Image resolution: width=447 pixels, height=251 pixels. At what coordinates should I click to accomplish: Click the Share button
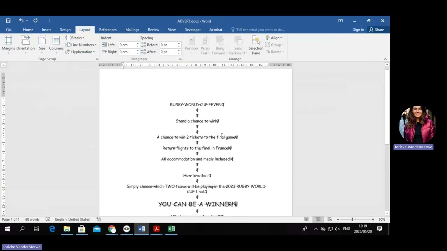(x=377, y=30)
